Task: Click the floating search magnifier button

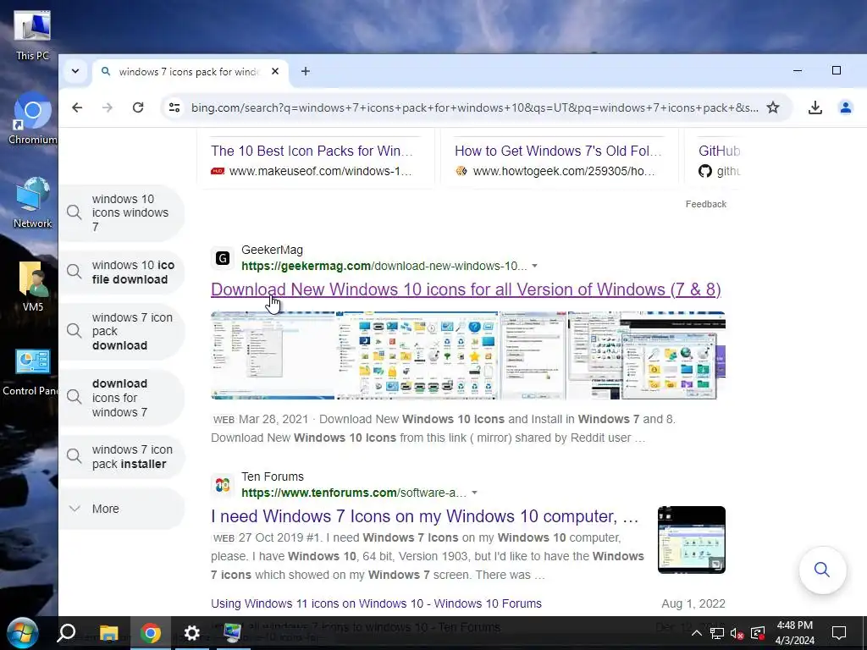Action: coord(822,570)
